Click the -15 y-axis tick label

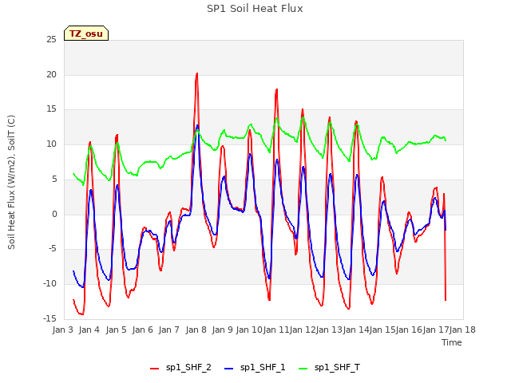50,318
